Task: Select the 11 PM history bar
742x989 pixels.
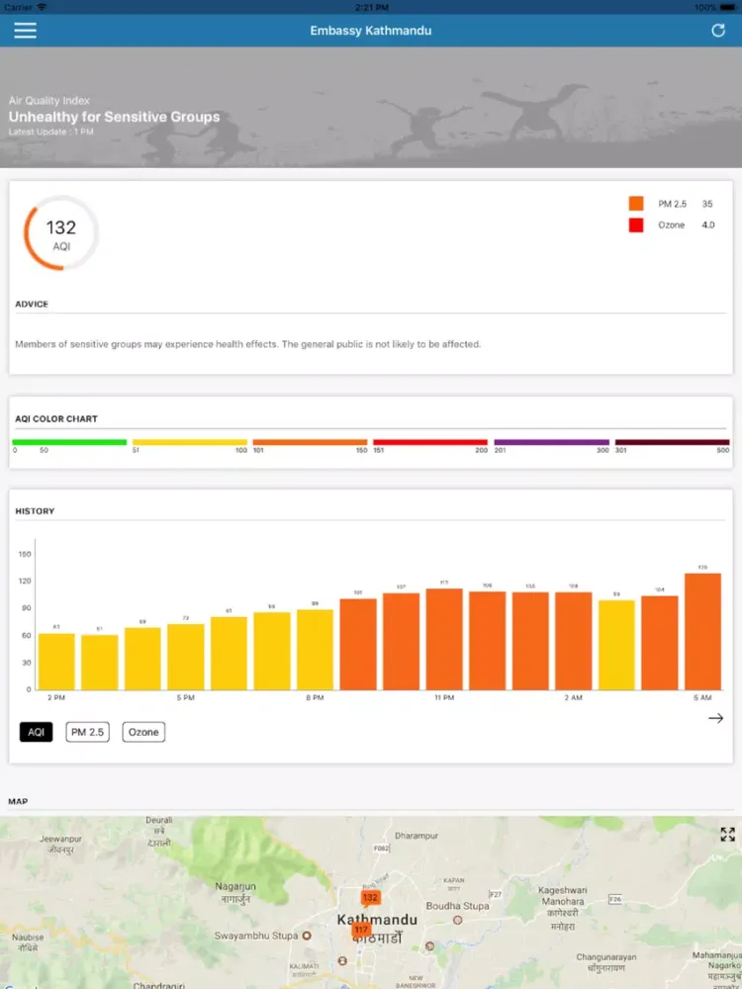Action: pos(444,639)
